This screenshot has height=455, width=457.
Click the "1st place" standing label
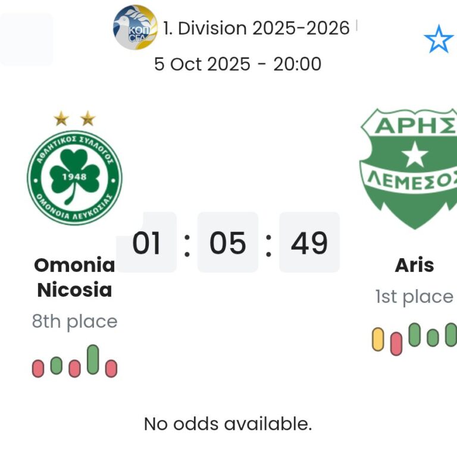click(x=414, y=296)
